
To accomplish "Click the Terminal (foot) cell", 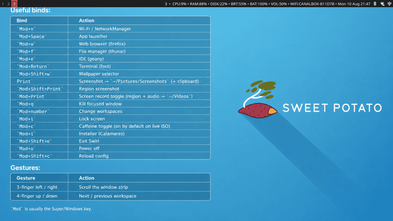I will click(139, 66).
